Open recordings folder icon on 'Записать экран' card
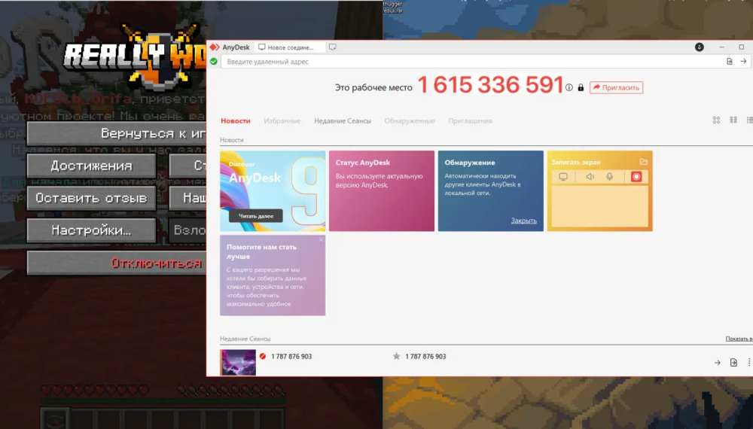 pyautogui.click(x=644, y=162)
